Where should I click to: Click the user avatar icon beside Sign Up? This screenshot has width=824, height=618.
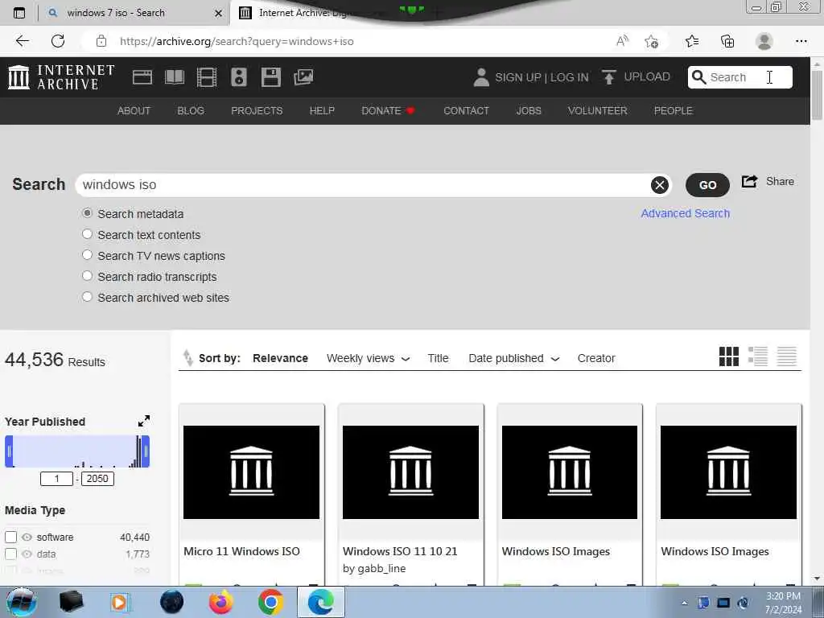[481, 77]
